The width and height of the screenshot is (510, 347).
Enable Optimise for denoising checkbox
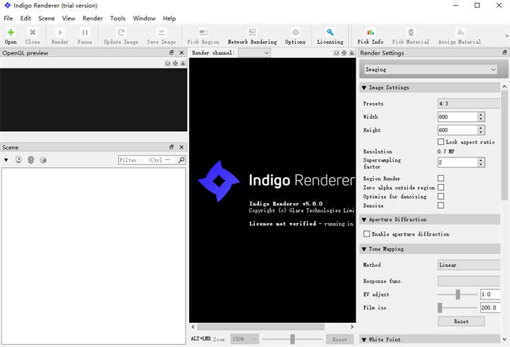441,196
